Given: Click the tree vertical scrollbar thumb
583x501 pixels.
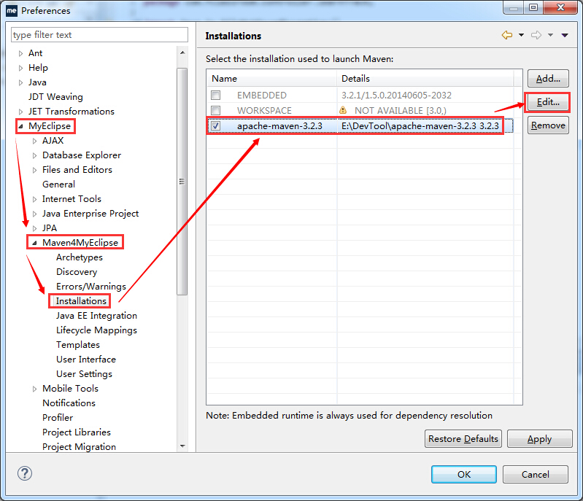Looking at the screenshot, I should (182, 182).
